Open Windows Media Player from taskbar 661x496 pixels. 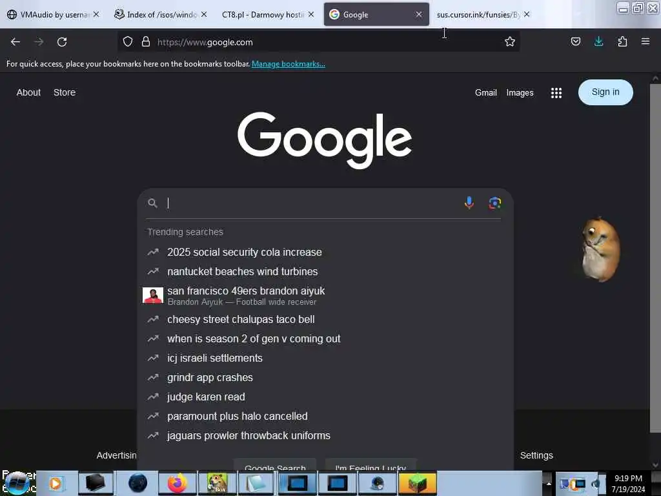(x=56, y=483)
